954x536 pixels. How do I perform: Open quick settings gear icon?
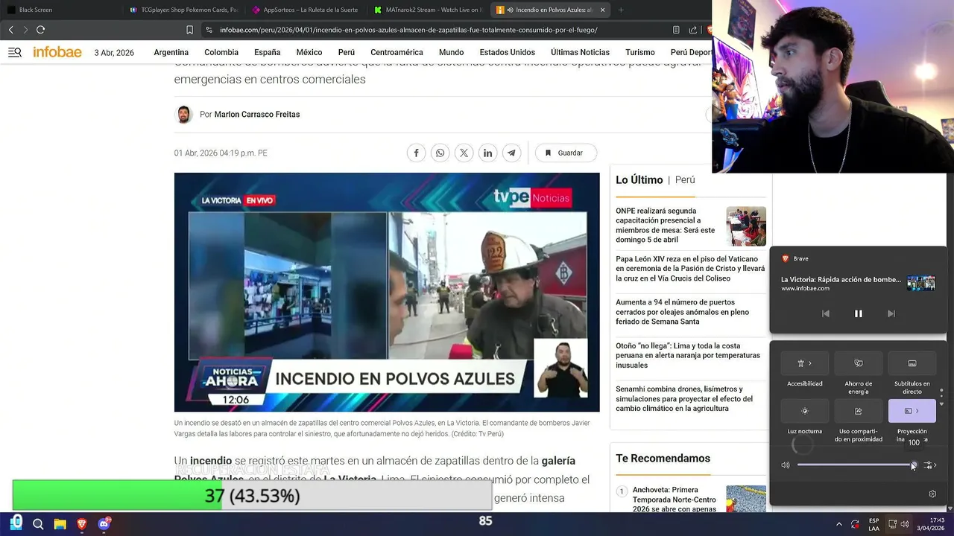click(932, 494)
